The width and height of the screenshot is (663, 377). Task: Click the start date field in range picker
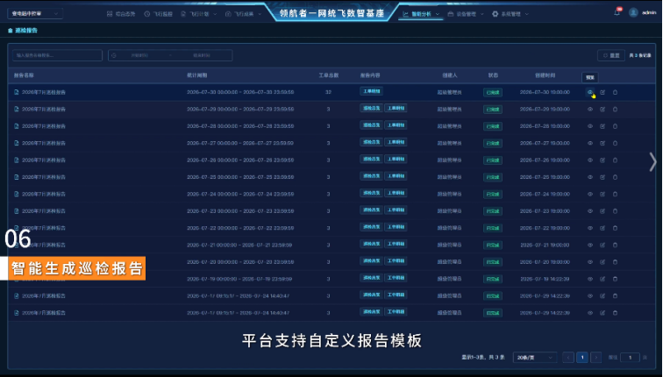click(x=139, y=55)
